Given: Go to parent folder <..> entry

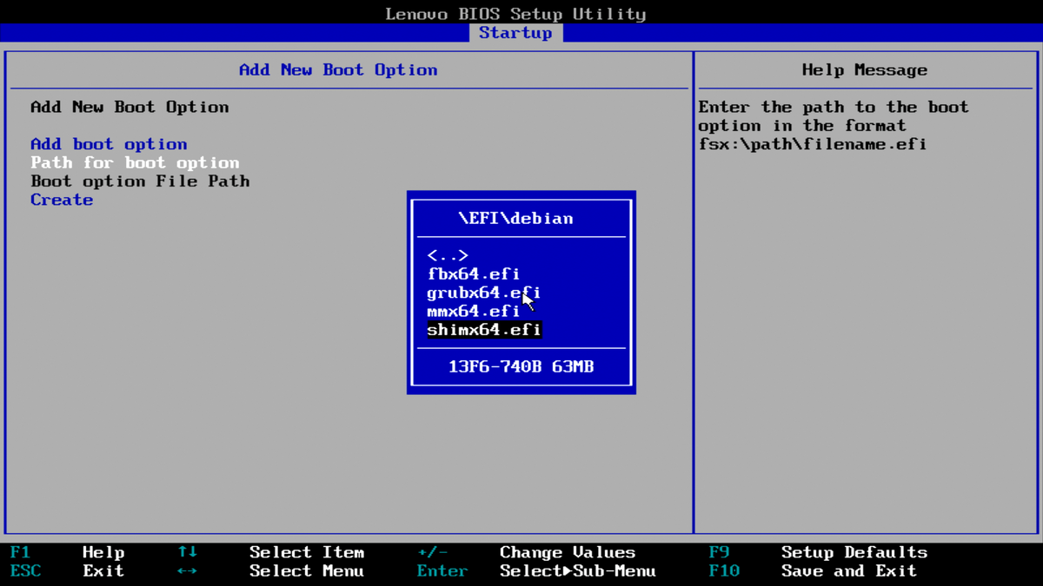Looking at the screenshot, I should click(x=448, y=255).
